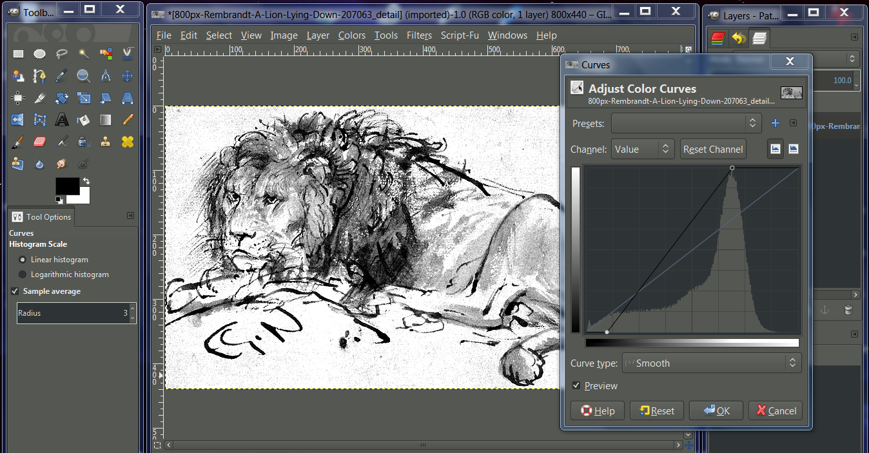The height and width of the screenshot is (453, 869).
Task: Switch to the Undo History tab
Action: (x=739, y=38)
